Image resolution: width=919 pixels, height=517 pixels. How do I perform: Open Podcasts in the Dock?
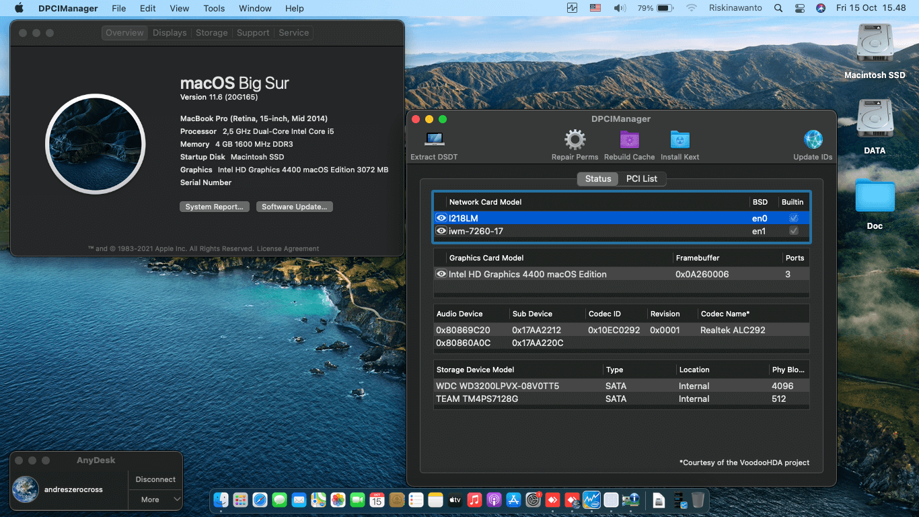(494, 499)
